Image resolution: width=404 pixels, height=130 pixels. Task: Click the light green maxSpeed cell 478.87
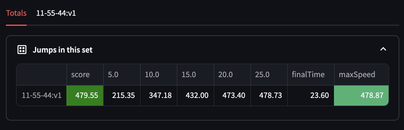click(x=361, y=96)
